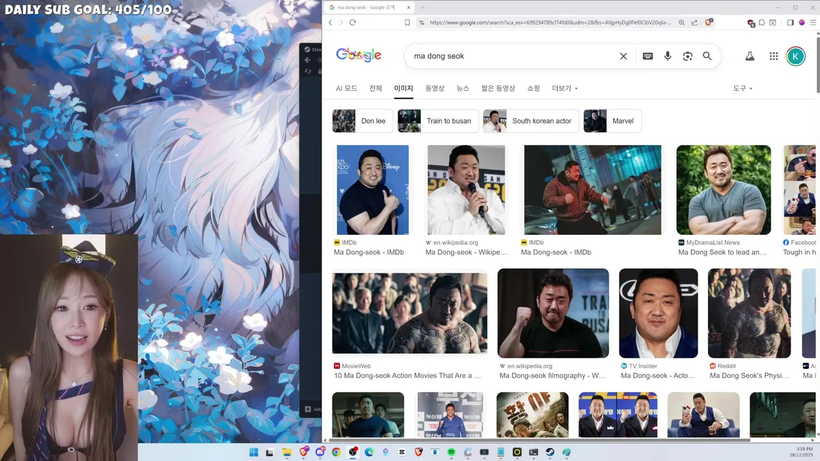Close the ma dong seok browser tab
The height and width of the screenshot is (461, 820).
click(409, 8)
